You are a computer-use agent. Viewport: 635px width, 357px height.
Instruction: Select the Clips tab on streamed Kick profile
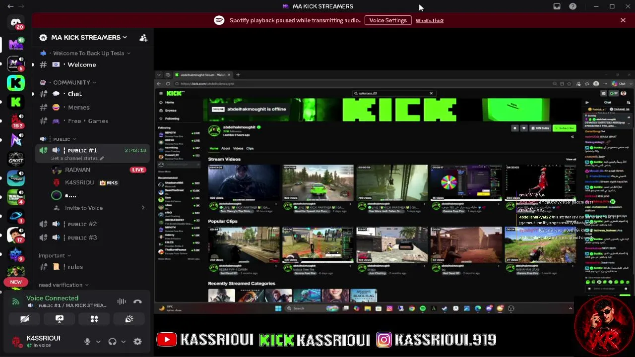tap(250, 148)
